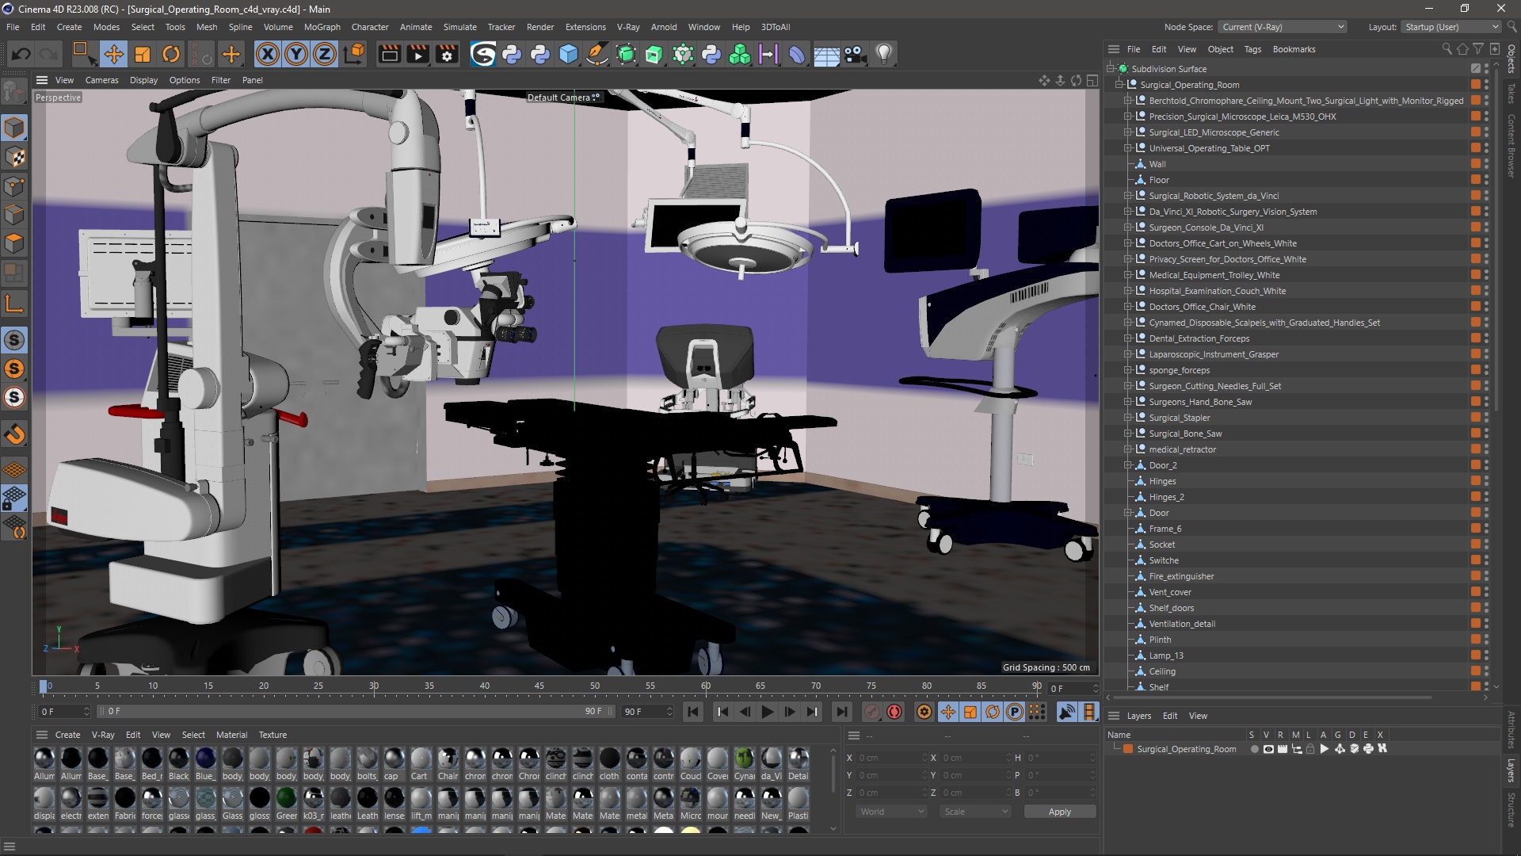This screenshot has height=856, width=1521.
Task: Add a Light object
Action: 884,54
